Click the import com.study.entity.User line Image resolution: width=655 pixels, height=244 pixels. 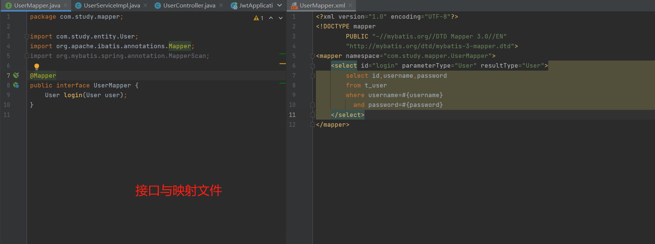point(84,37)
